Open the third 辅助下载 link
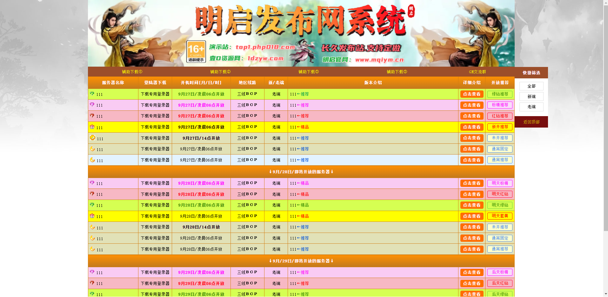This screenshot has width=608, height=297. (x=309, y=72)
